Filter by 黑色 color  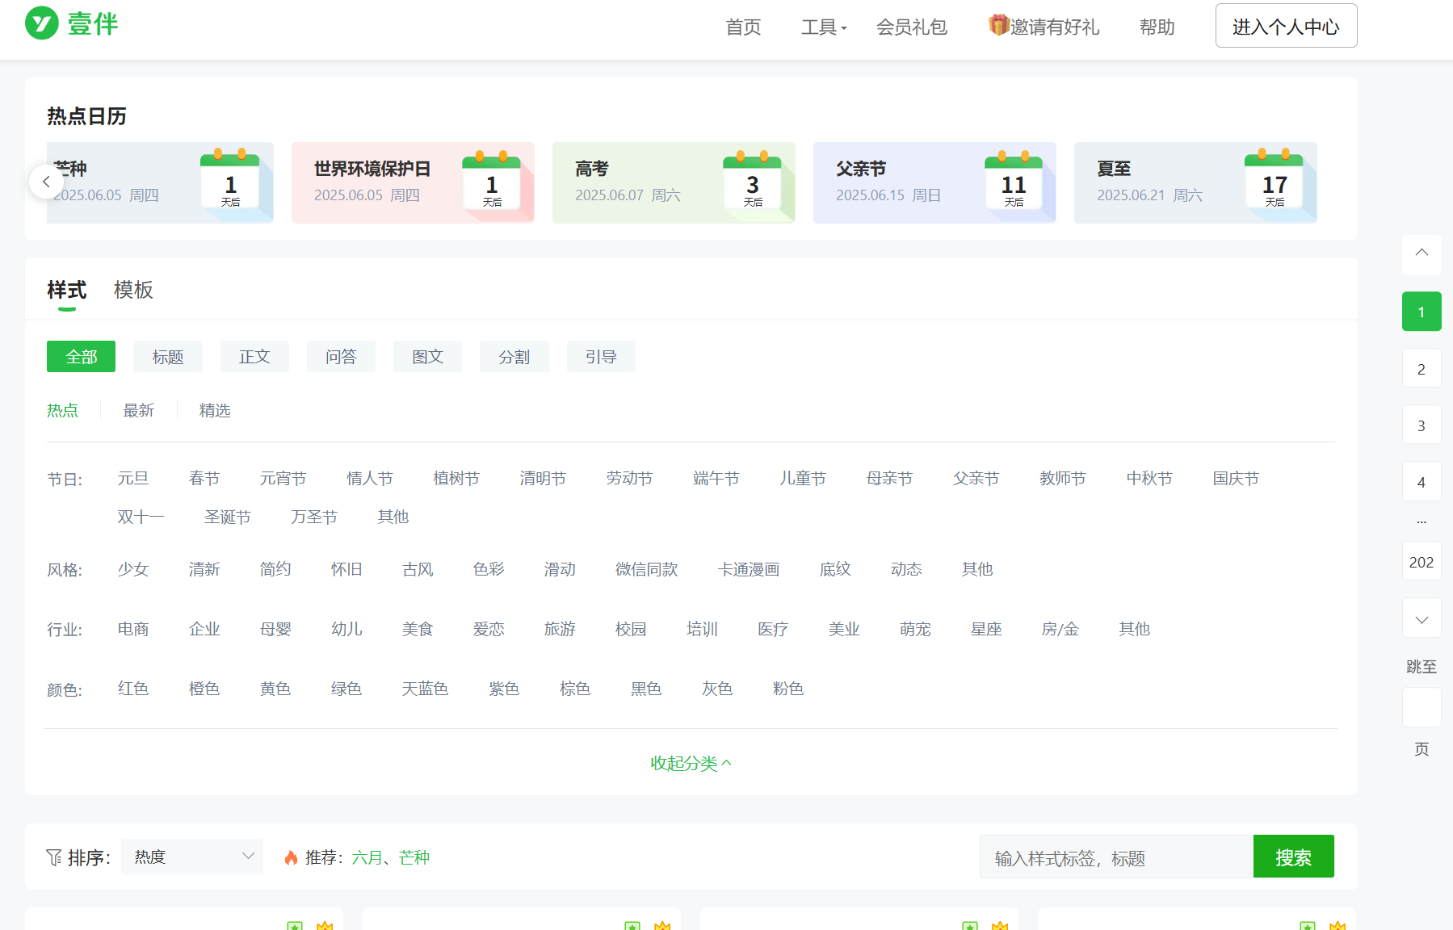[x=646, y=689]
